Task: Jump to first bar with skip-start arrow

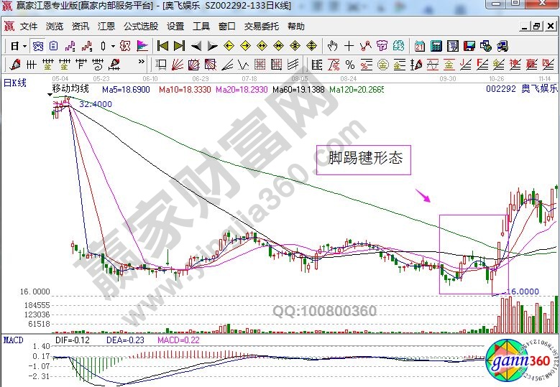Action: [x=162, y=46]
